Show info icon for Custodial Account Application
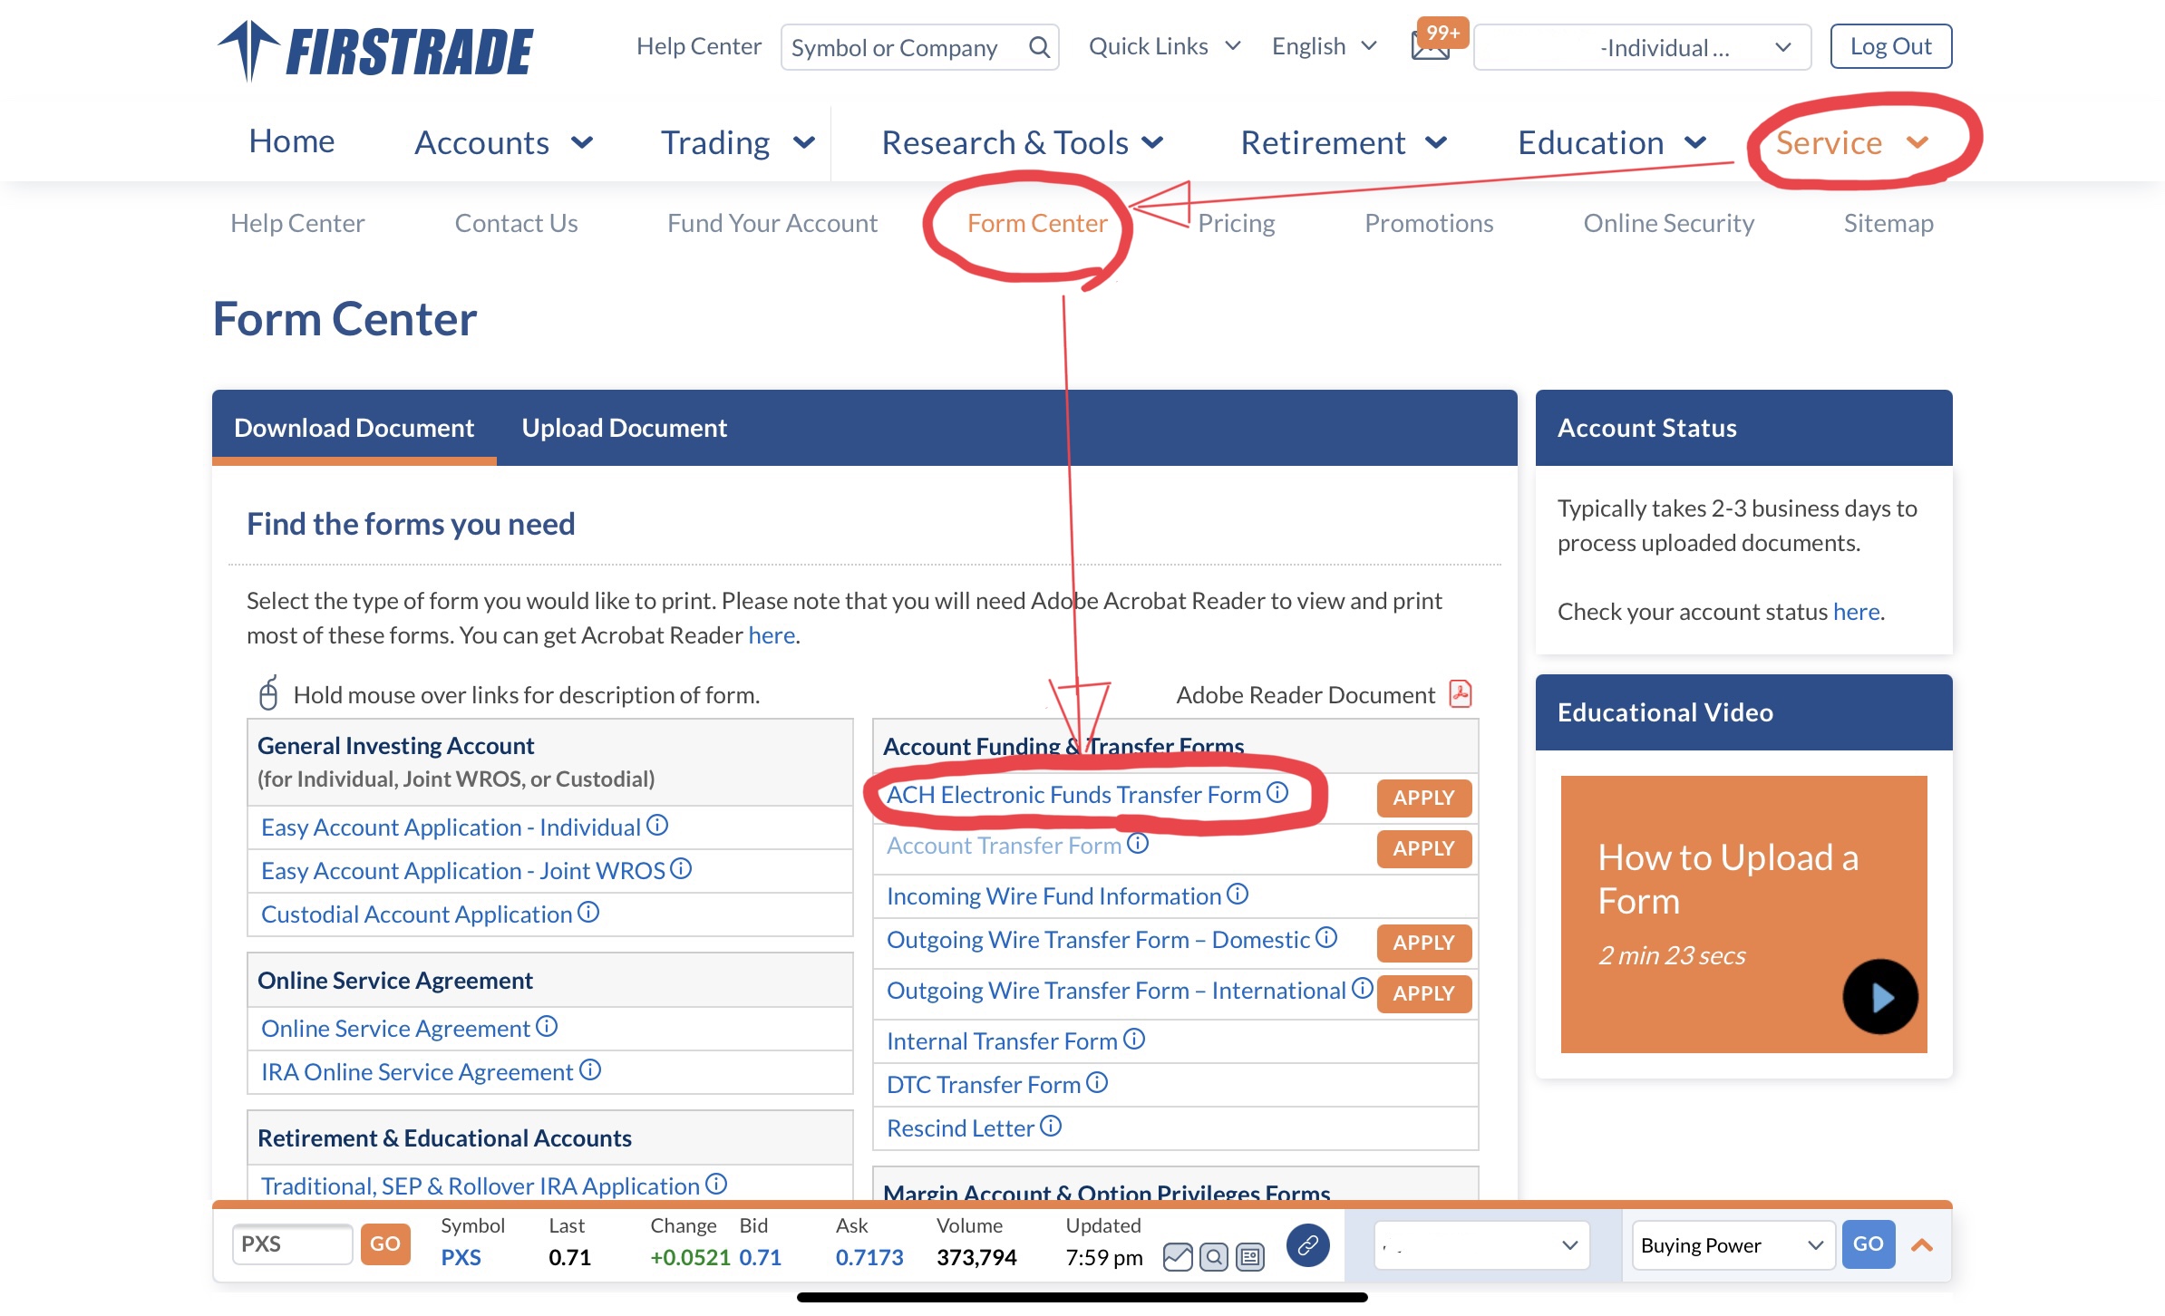 (x=588, y=912)
